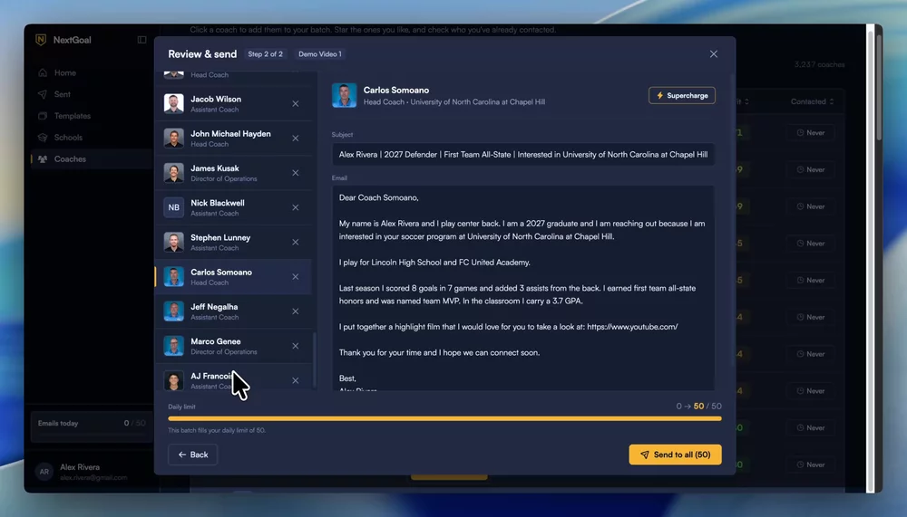Select Marco Genee in recipient list
Viewport: 907px width, 517px height.
[234, 347]
